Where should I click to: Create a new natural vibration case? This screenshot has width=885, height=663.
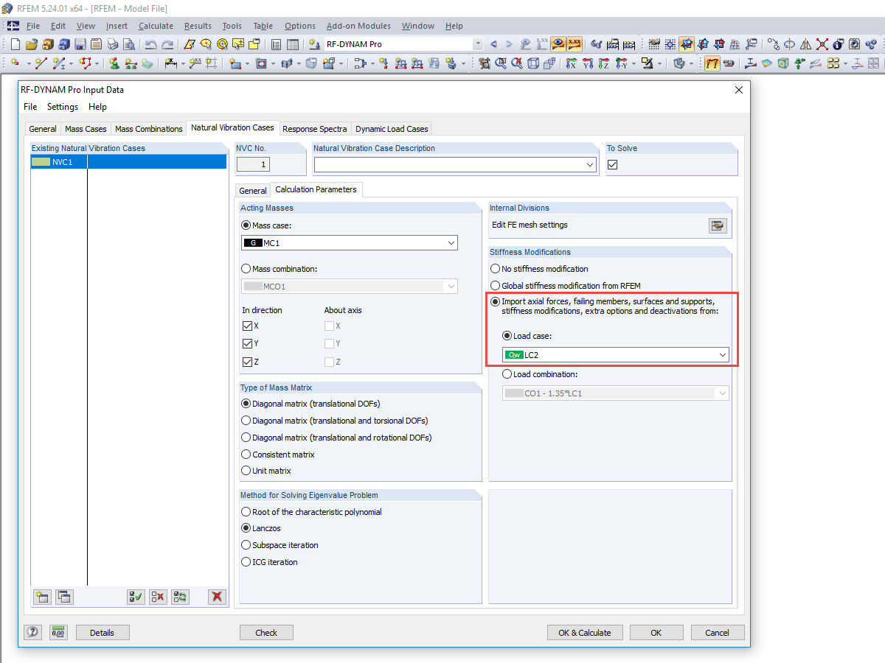pyautogui.click(x=42, y=597)
